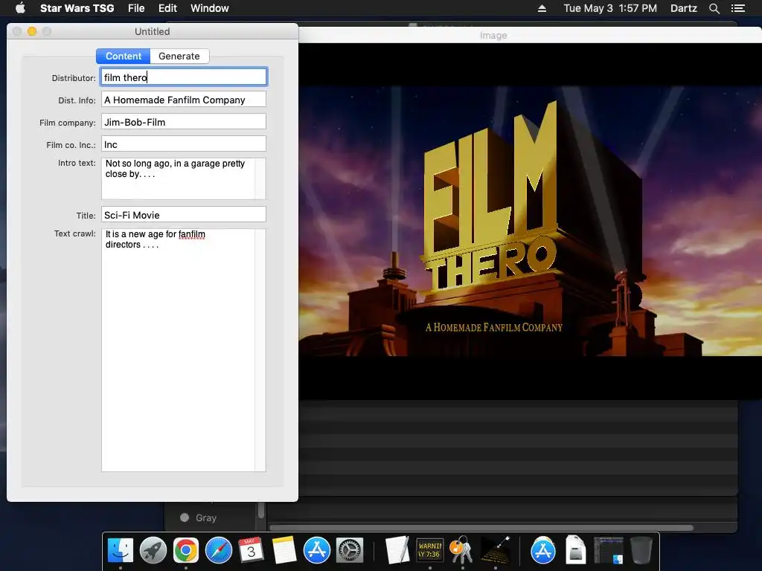This screenshot has width=762, height=571.
Task: Open the File menu
Action: coord(136,8)
